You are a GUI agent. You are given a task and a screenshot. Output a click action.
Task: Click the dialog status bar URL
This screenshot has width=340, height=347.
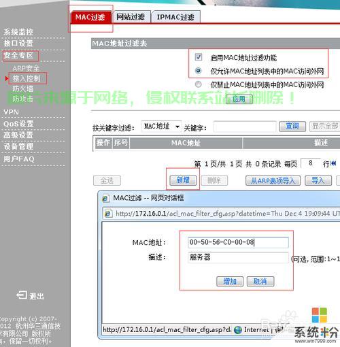coord(167,330)
